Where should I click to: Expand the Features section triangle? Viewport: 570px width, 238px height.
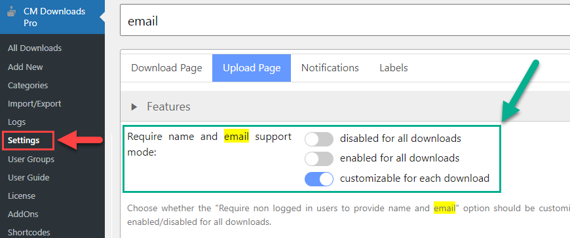pos(134,107)
